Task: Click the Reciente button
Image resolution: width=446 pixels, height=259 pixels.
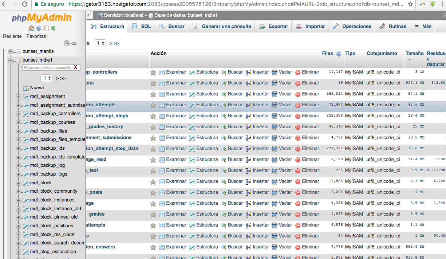Action: click(x=12, y=36)
